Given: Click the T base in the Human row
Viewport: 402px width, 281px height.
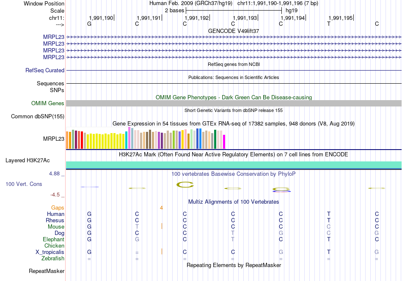Looking at the screenshot, I should [329, 214].
